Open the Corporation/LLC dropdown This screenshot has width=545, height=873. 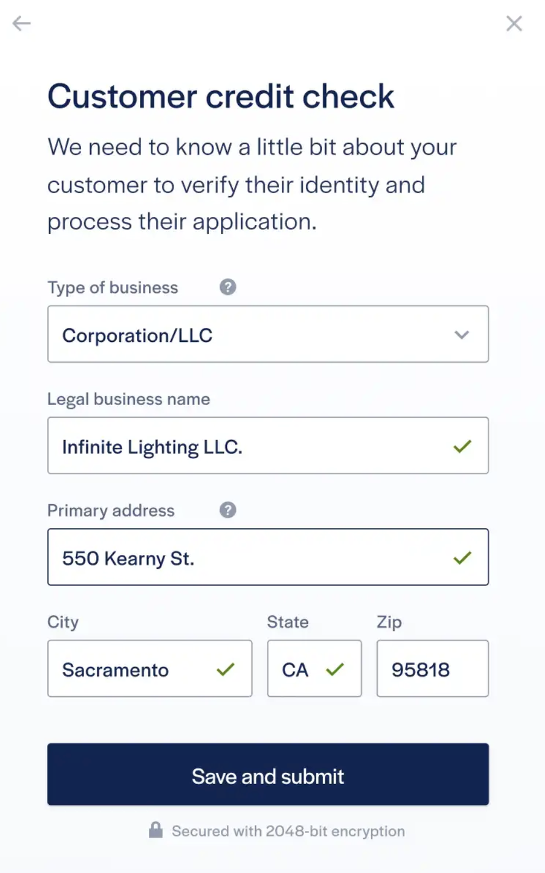268,334
